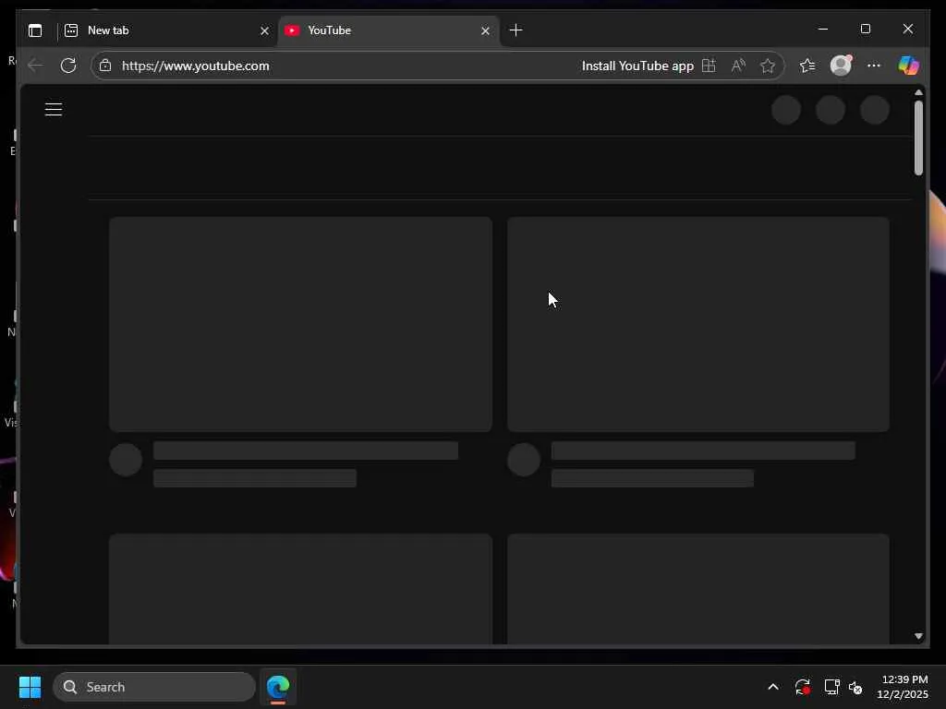Close the New tab tab

click(x=264, y=30)
